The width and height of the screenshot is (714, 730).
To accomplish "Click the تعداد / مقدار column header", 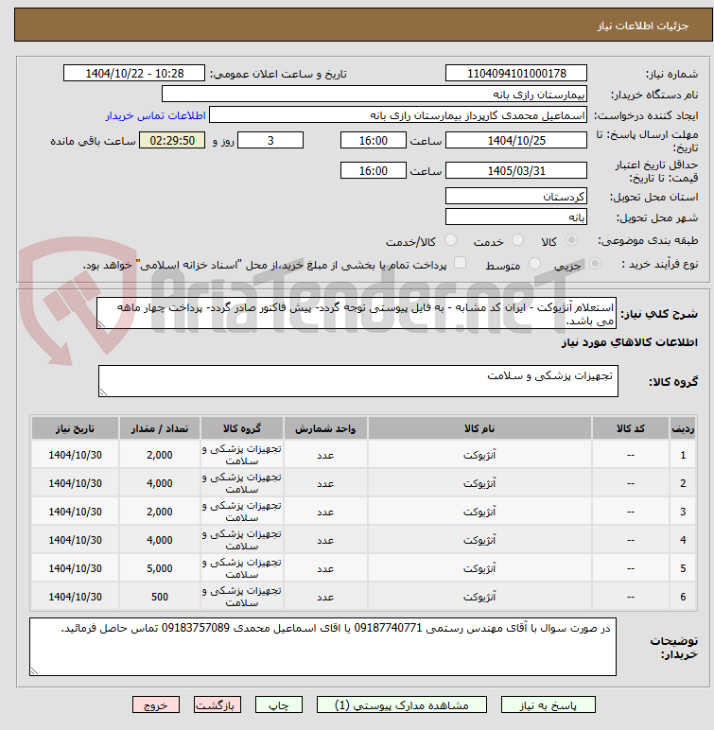I will tap(159, 427).
